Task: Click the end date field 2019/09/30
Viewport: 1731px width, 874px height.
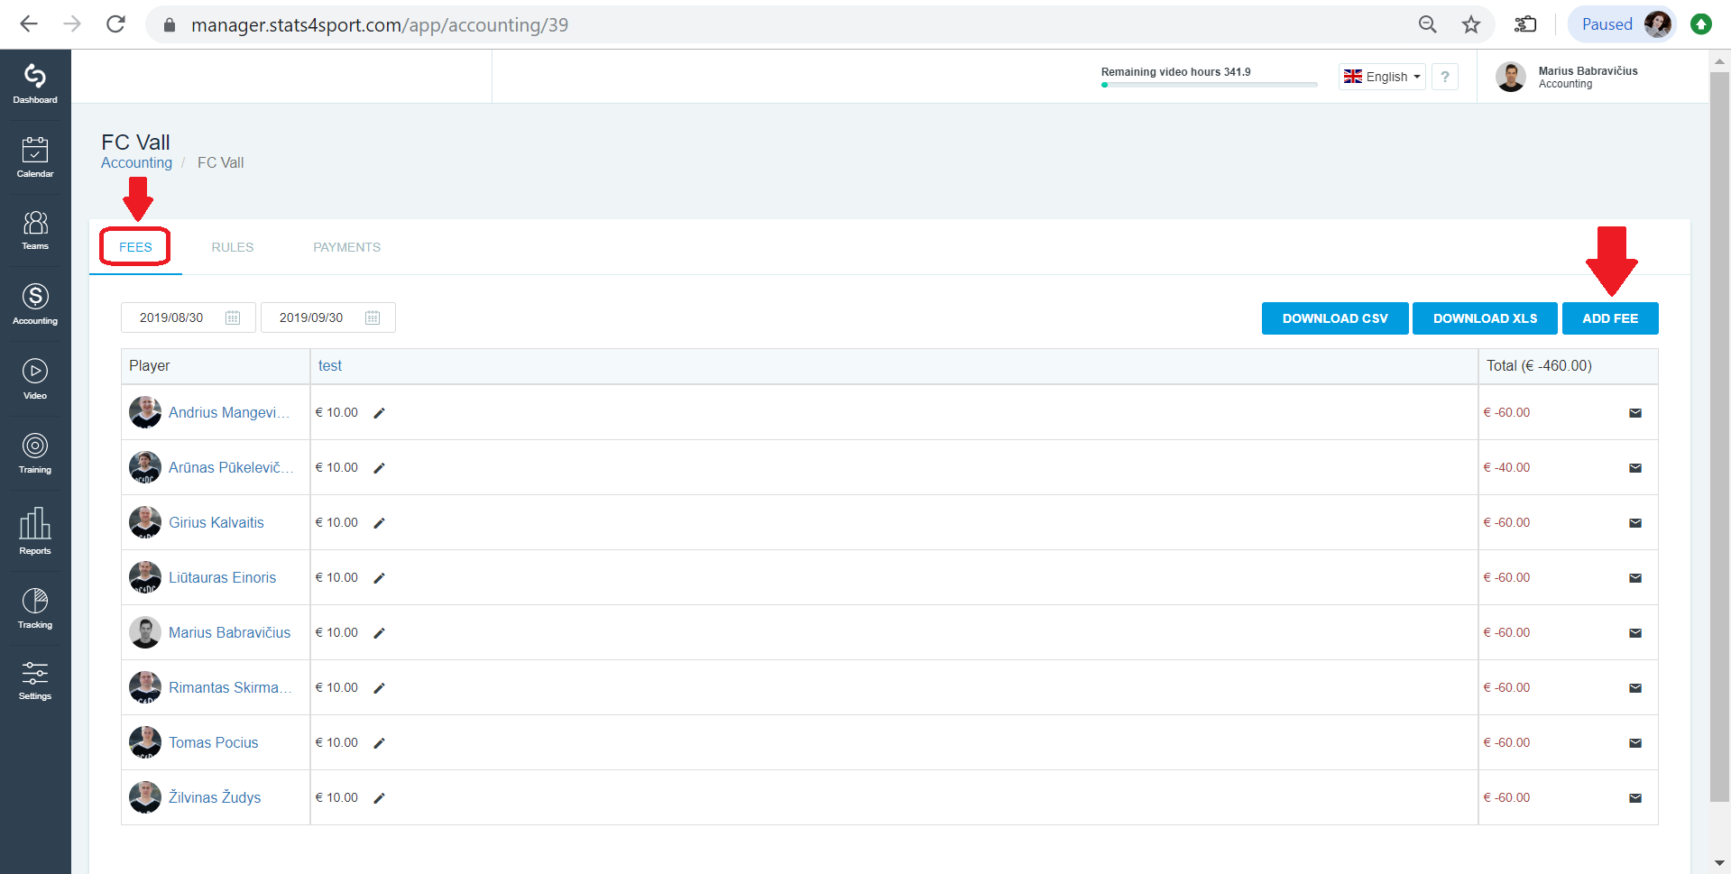Action: pyautogui.click(x=328, y=317)
